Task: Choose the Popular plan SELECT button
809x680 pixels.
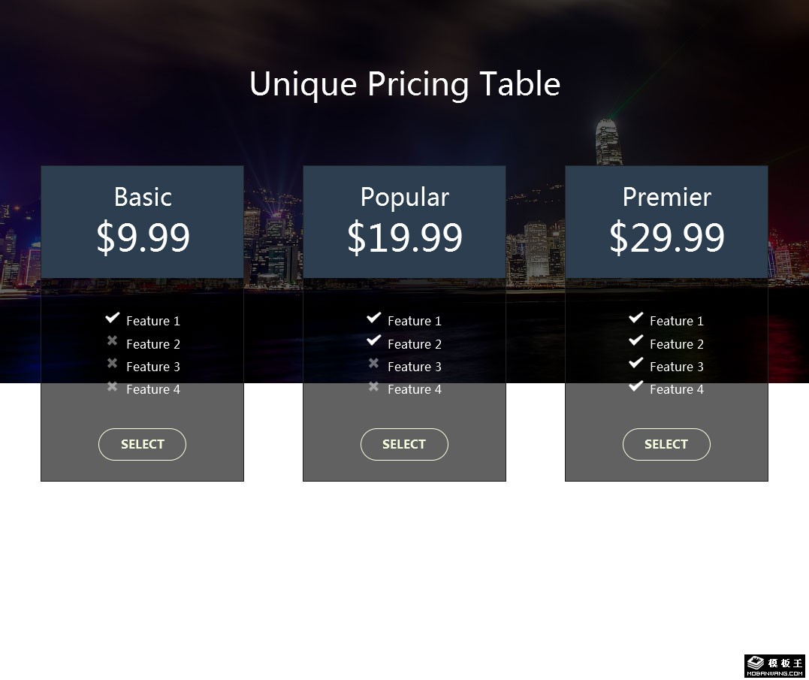Action: pyautogui.click(x=404, y=444)
